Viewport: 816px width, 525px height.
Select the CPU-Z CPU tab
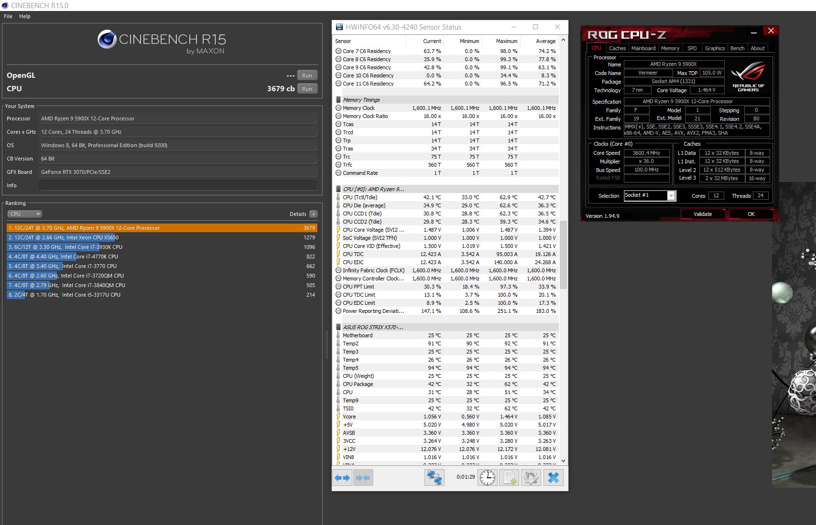click(596, 48)
